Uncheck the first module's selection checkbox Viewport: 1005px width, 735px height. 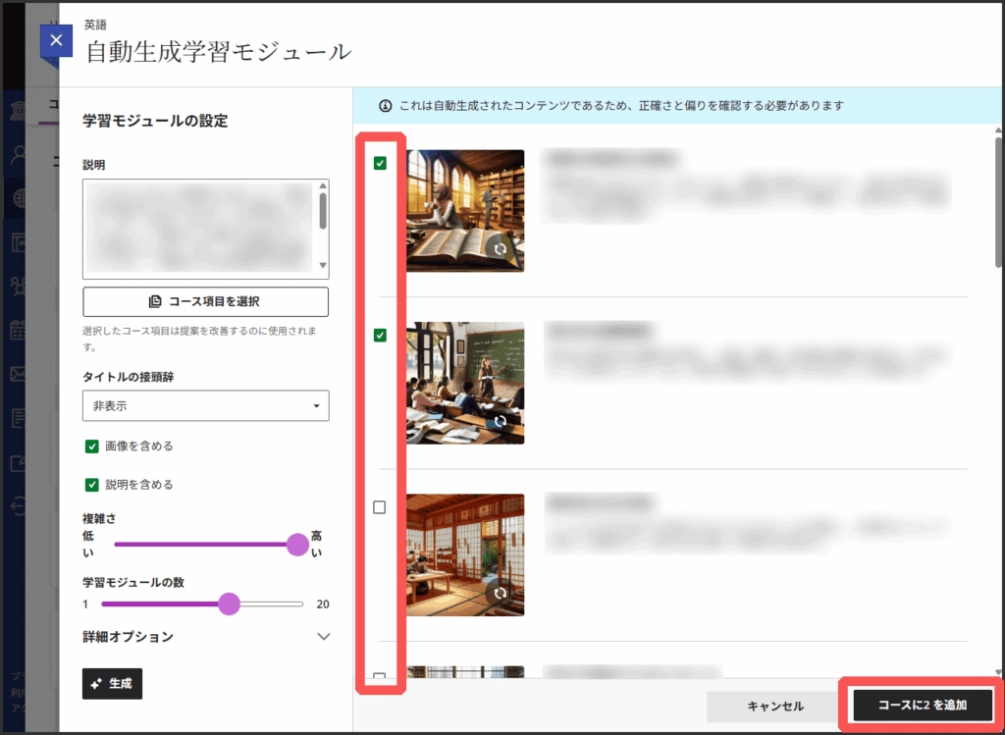pyautogui.click(x=380, y=163)
